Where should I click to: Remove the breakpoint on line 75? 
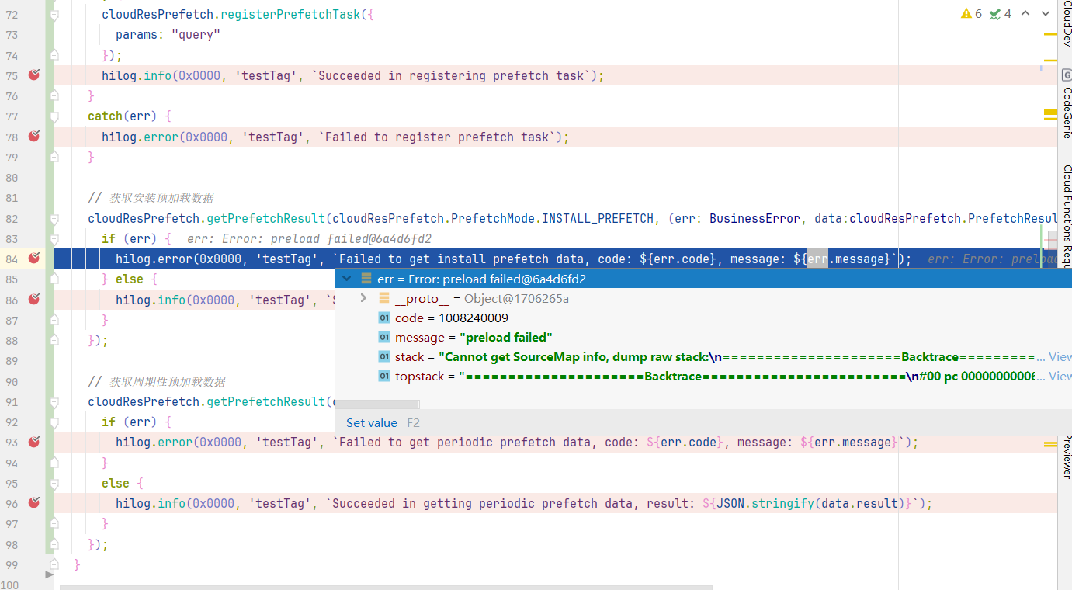point(33,75)
